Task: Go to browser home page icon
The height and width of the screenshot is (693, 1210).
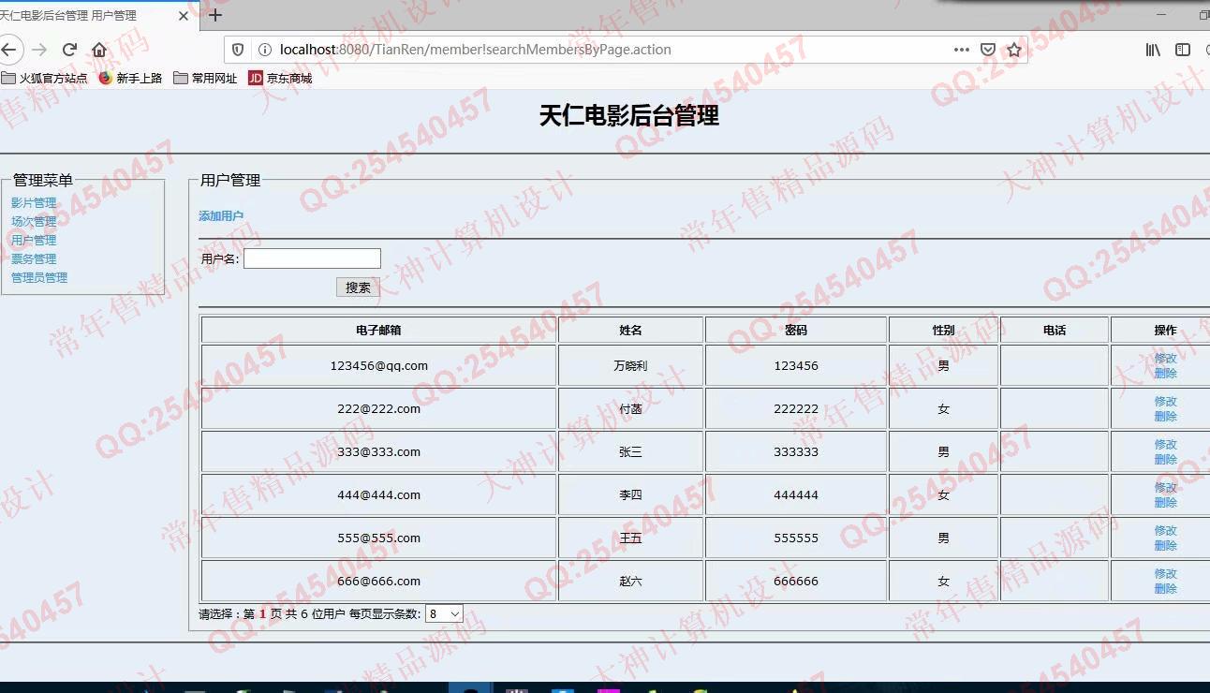Action: 99,50
